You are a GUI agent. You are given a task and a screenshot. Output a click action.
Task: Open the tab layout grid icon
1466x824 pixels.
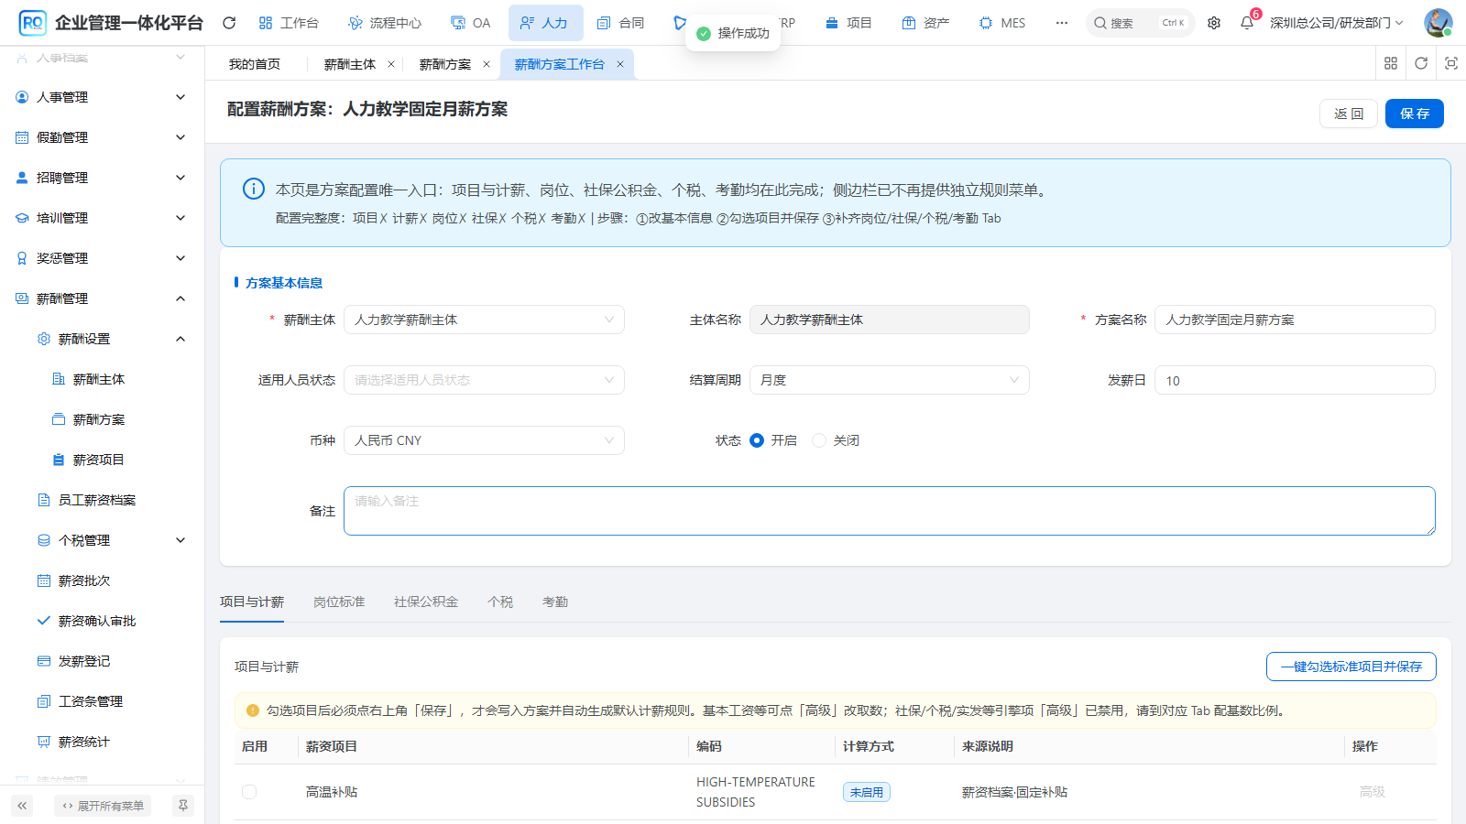click(1391, 63)
